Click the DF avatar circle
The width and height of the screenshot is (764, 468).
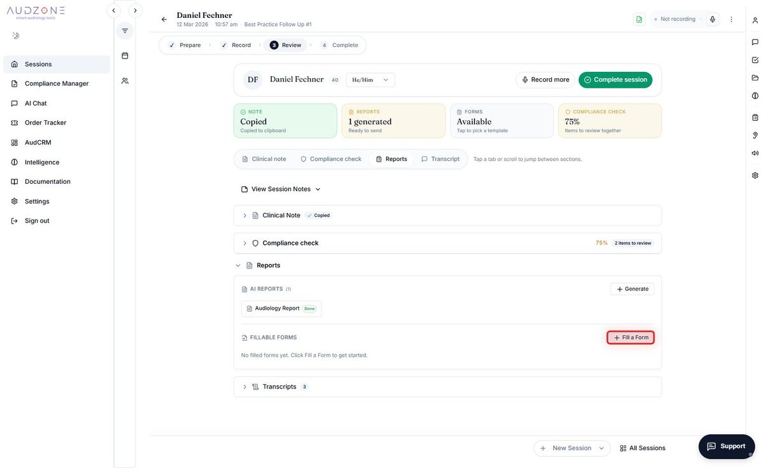(x=253, y=79)
